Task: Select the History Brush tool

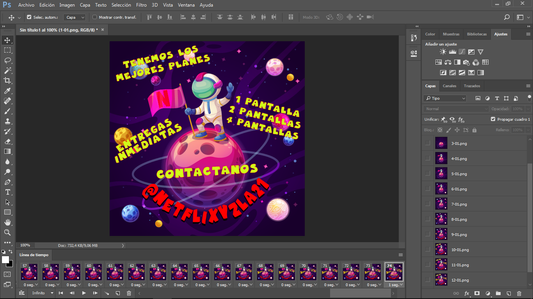Action: pos(7,131)
